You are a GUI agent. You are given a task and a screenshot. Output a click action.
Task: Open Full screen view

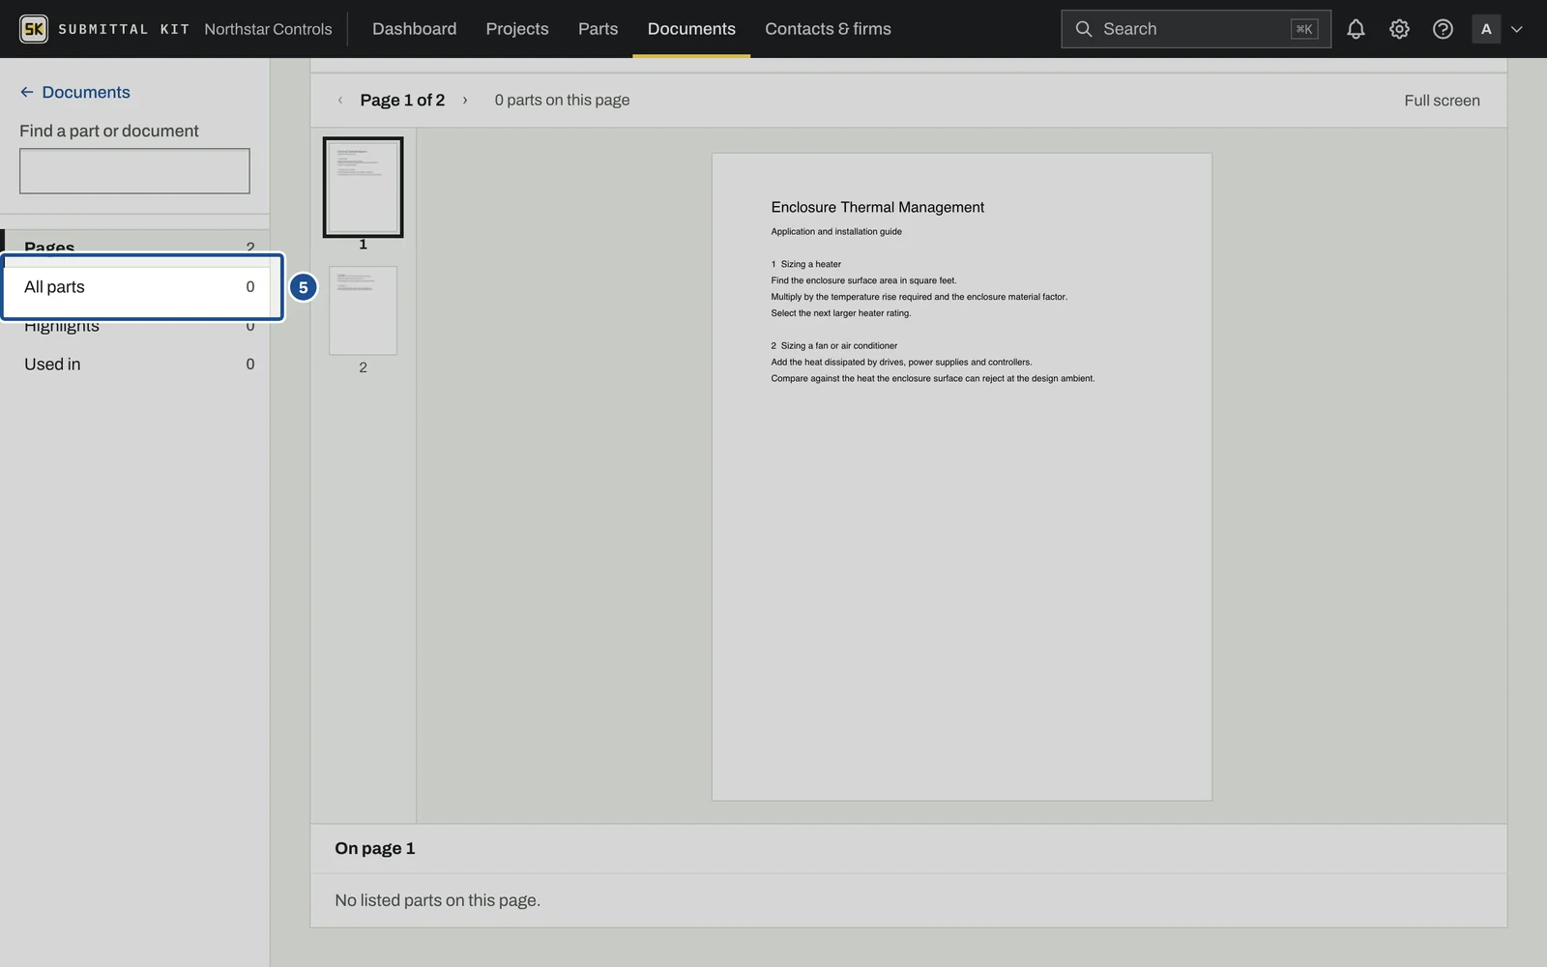click(1442, 101)
